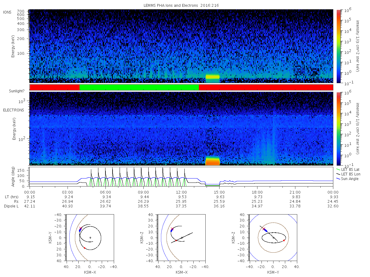Image resolution: width=370 pixels, height=277 pixels.
Task: Open the KSM-X versus KSM-Z orbit plot
Action: tap(182, 238)
